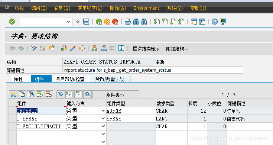Switch to the 组件 tab
The width and height of the screenshot is (273, 145).
pyautogui.click(x=41, y=79)
